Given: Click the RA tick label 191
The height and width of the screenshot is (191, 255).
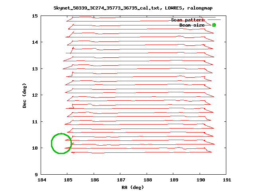Looking at the screenshot, I should [227, 180].
